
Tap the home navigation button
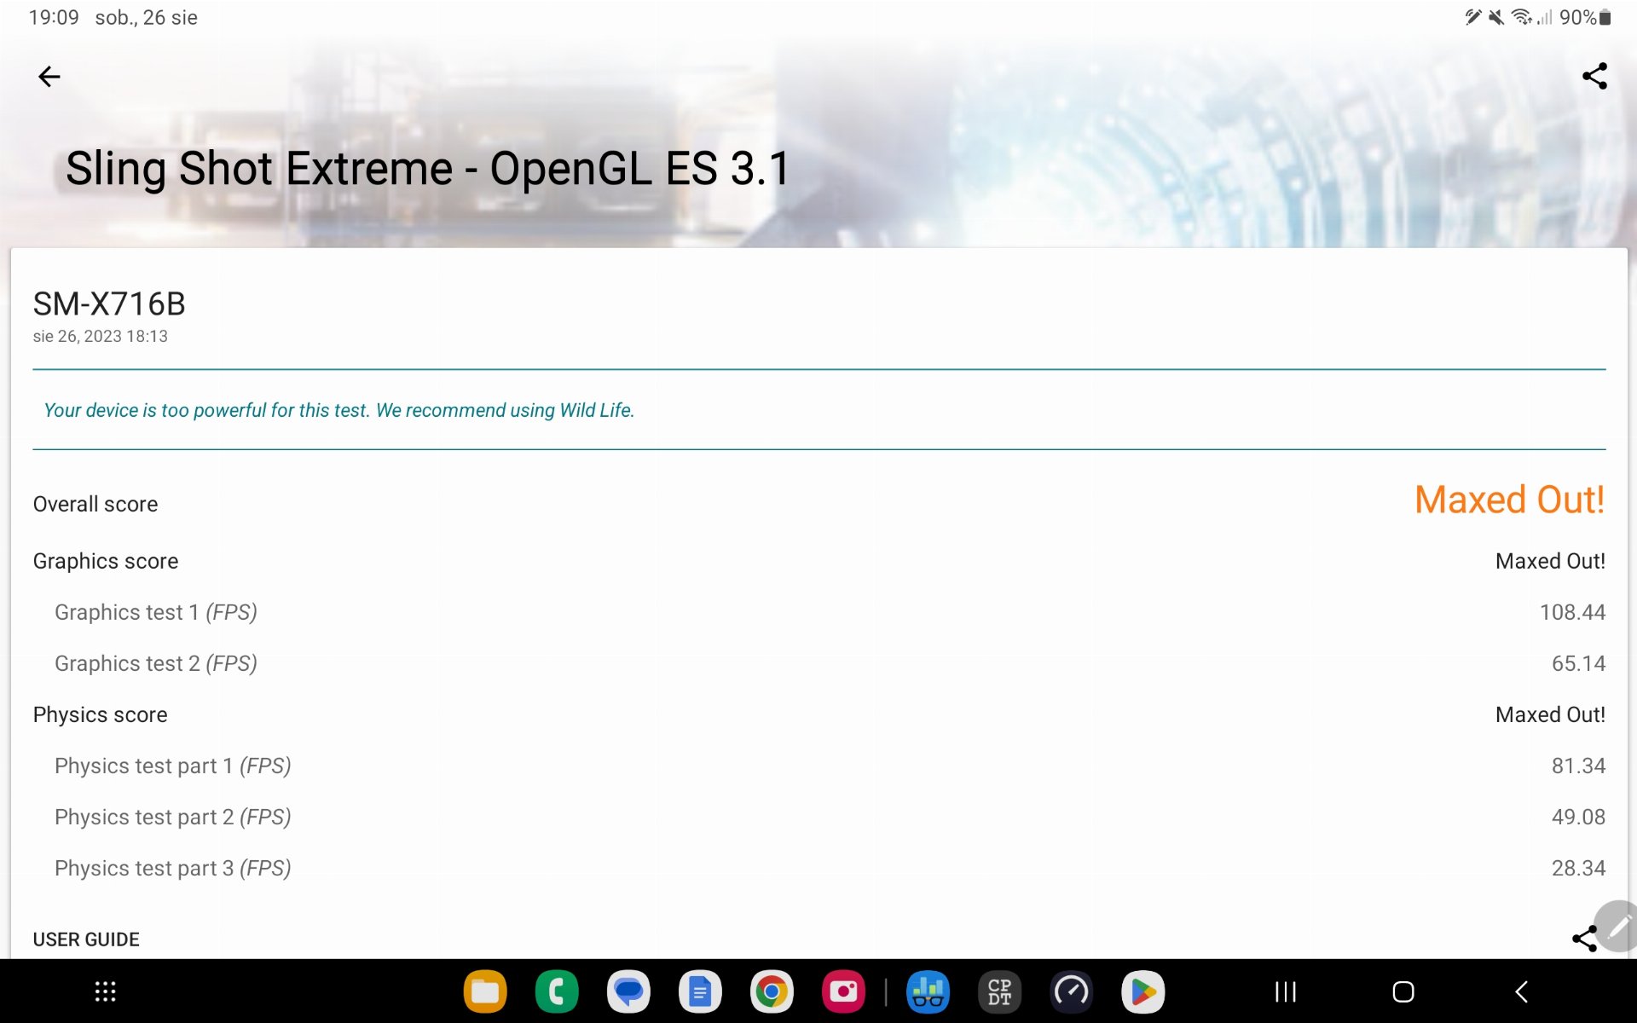pos(1403,991)
